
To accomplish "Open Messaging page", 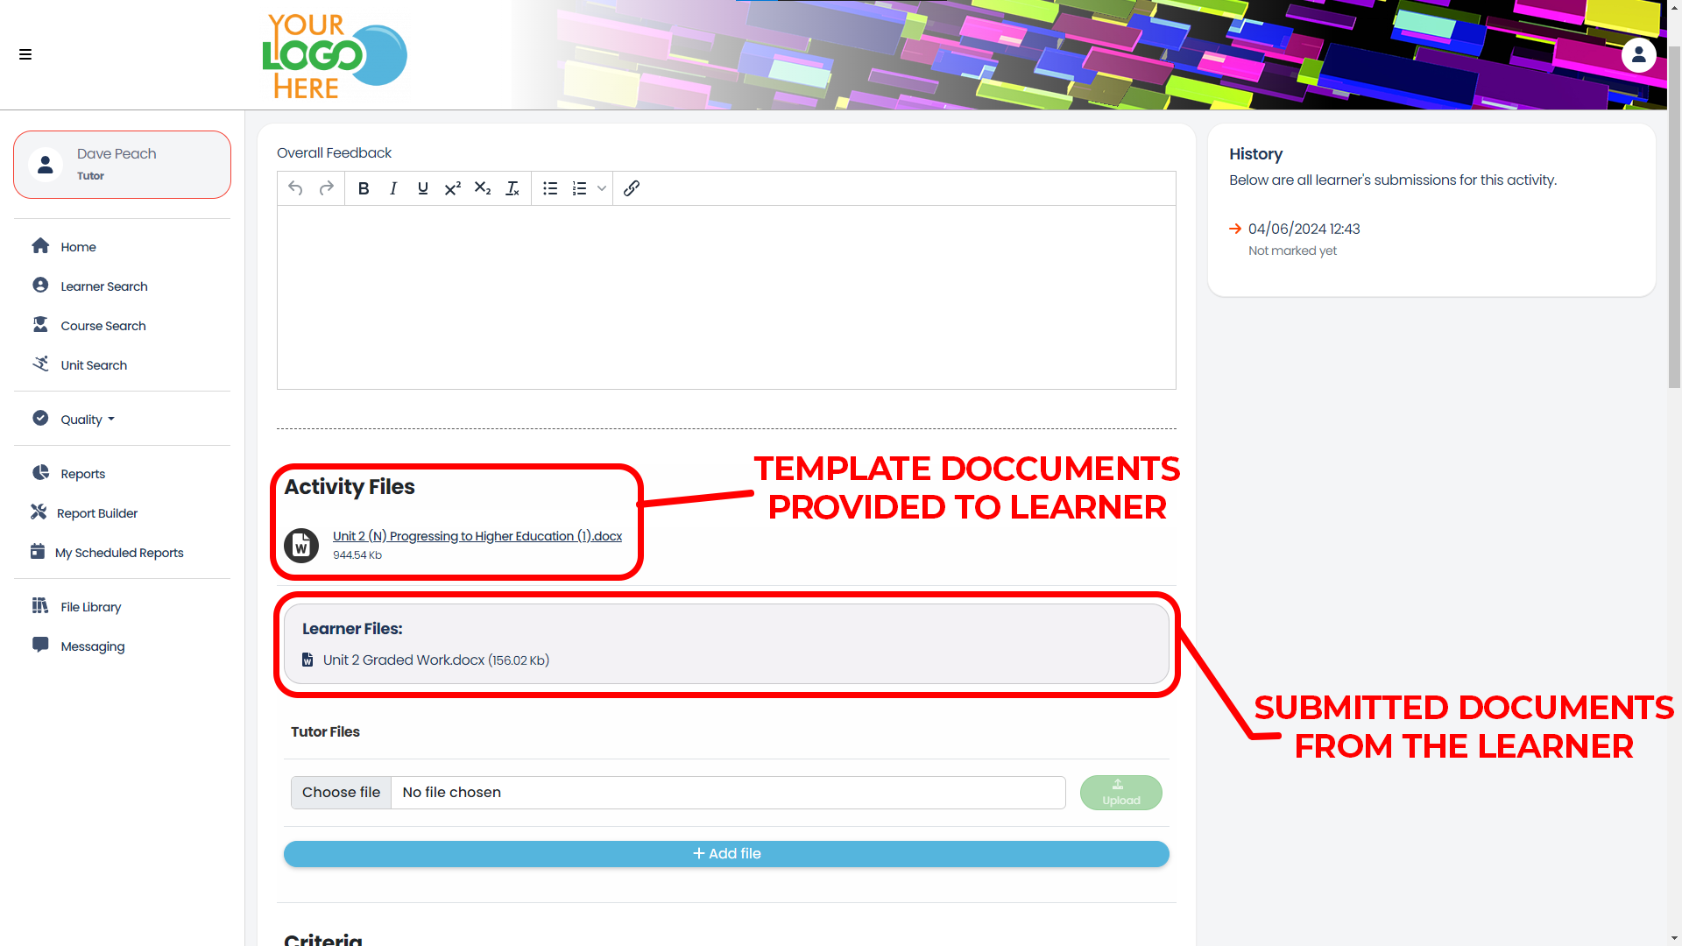I will pyautogui.click(x=93, y=646).
